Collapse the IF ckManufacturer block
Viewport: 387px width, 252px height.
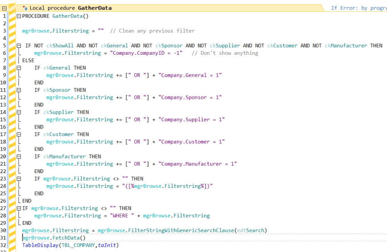tap(19, 157)
